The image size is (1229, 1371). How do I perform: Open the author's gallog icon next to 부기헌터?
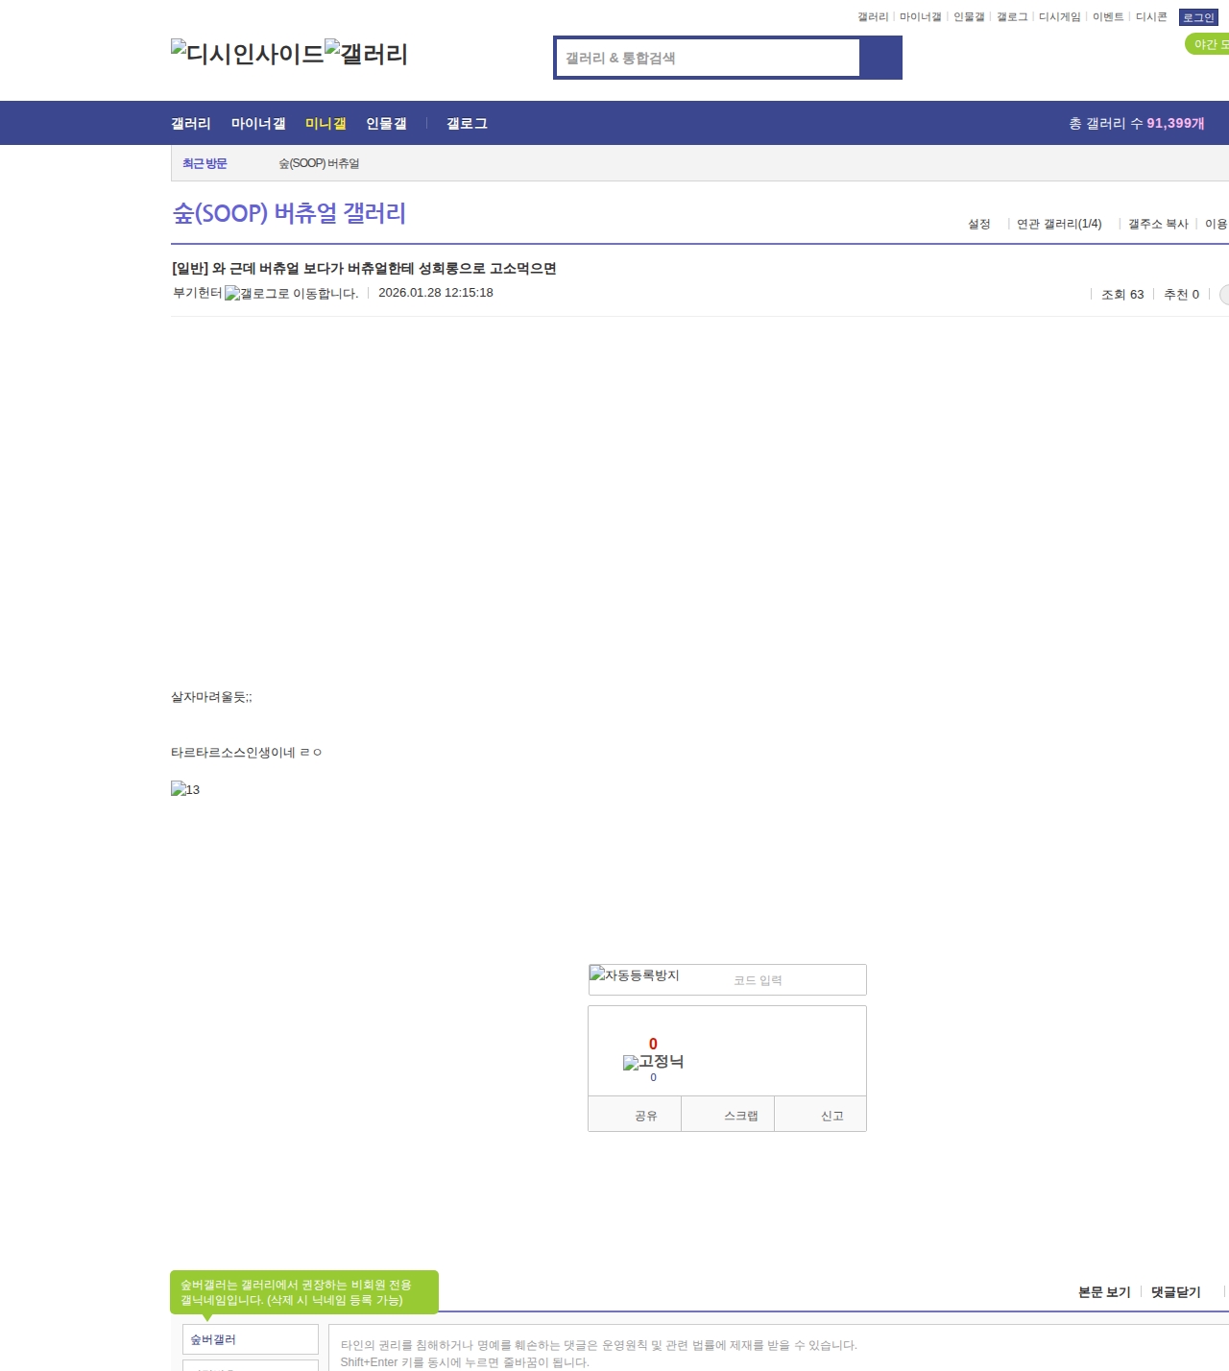(291, 294)
